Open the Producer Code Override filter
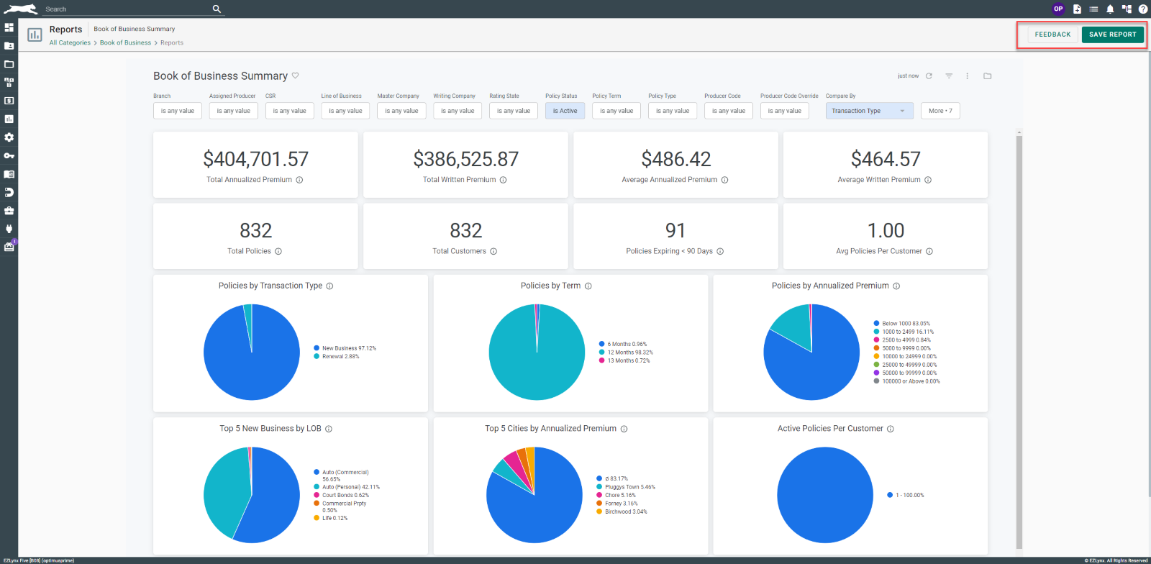 click(x=785, y=111)
